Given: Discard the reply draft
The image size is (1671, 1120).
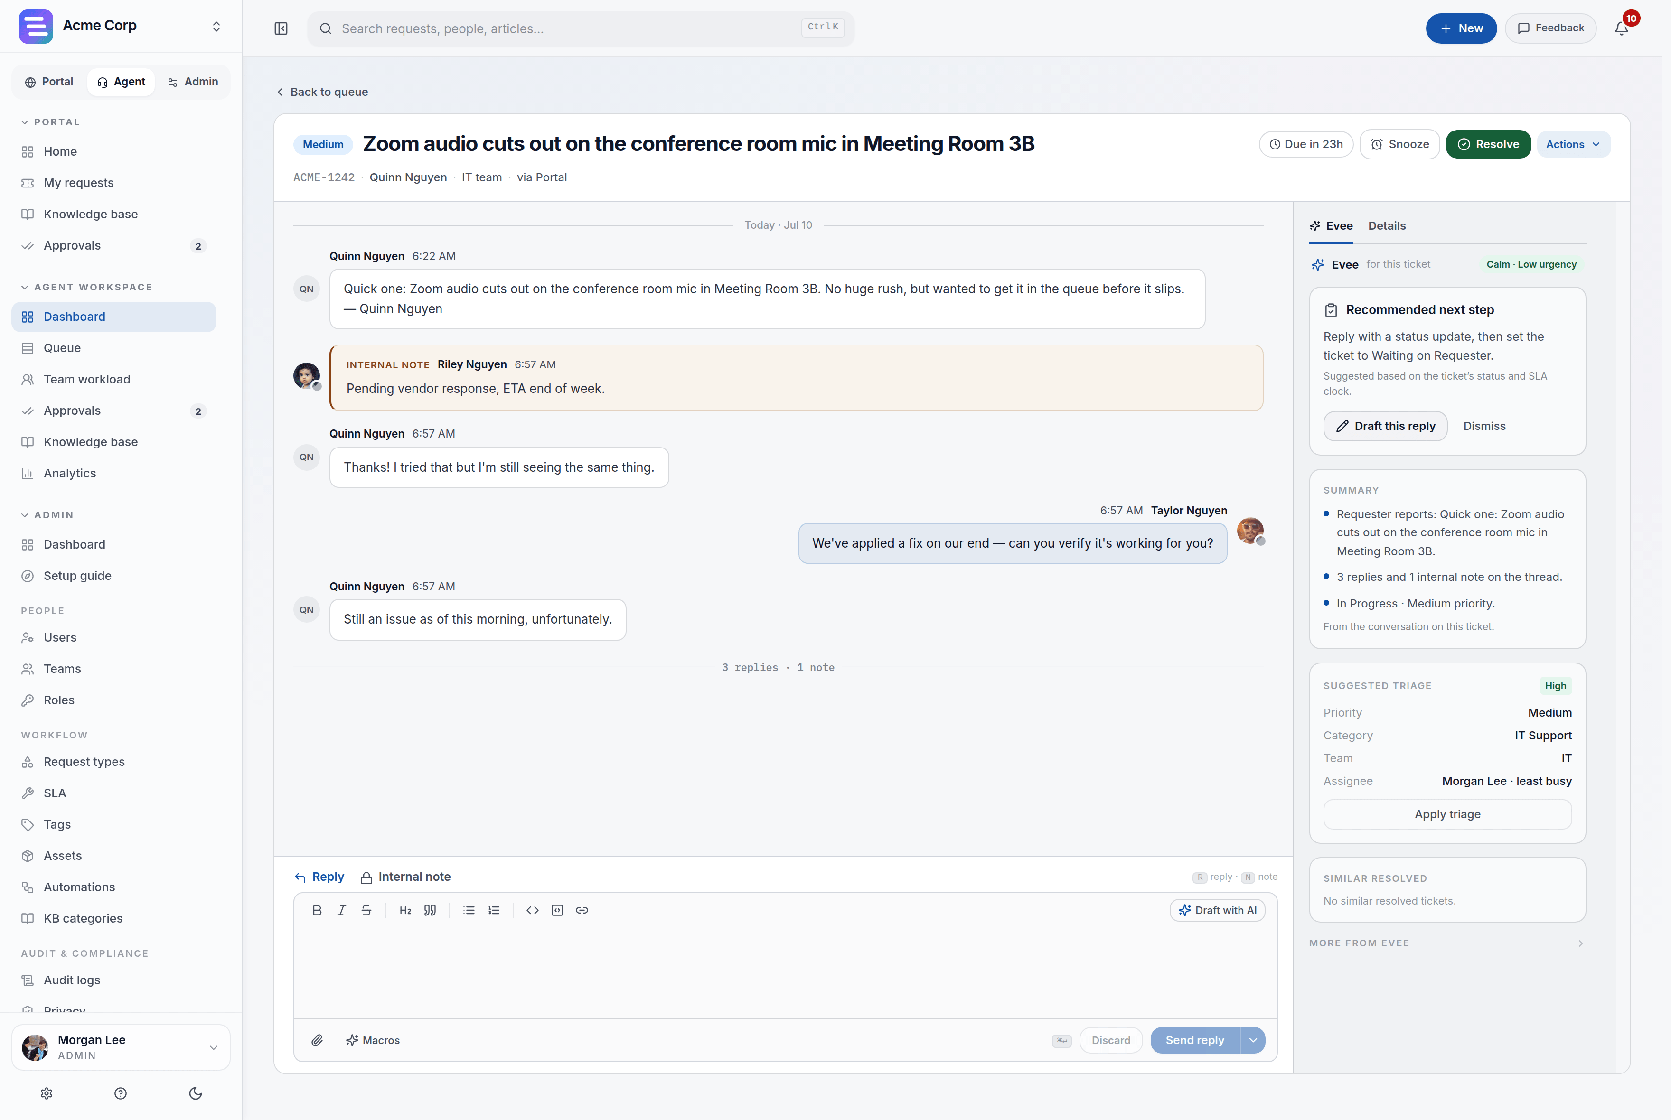Looking at the screenshot, I should [1111, 1040].
